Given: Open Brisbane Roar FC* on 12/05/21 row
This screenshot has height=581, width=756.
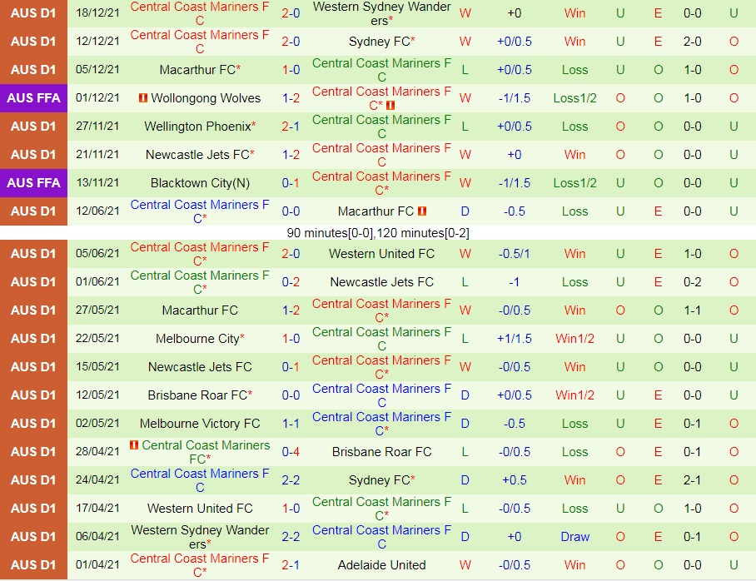Looking at the screenshot, I should pos(200,395).
